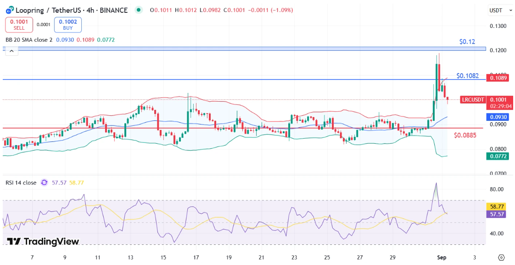Click the 0.0900 price axis label
Viewport: 515px width, 265px height.
point(498,124)
